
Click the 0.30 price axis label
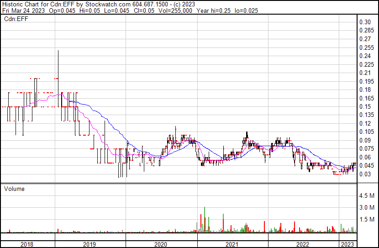coord(364,22)
